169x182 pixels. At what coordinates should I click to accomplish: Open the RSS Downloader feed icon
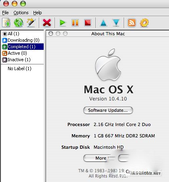(x=132, y=23)
